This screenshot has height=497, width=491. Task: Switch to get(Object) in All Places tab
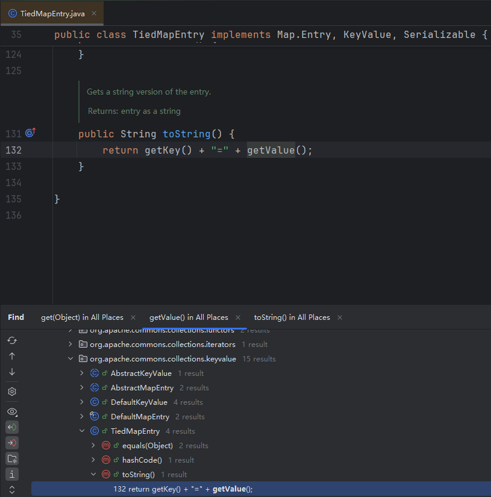(82, 317)
